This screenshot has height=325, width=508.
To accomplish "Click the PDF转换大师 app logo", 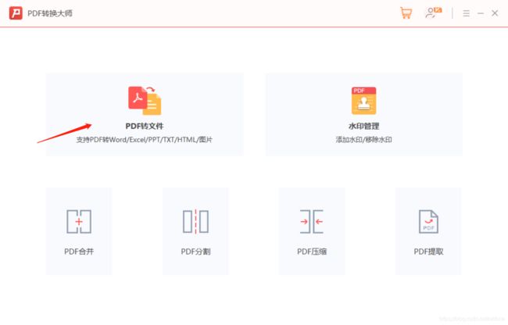I will 16,13.
